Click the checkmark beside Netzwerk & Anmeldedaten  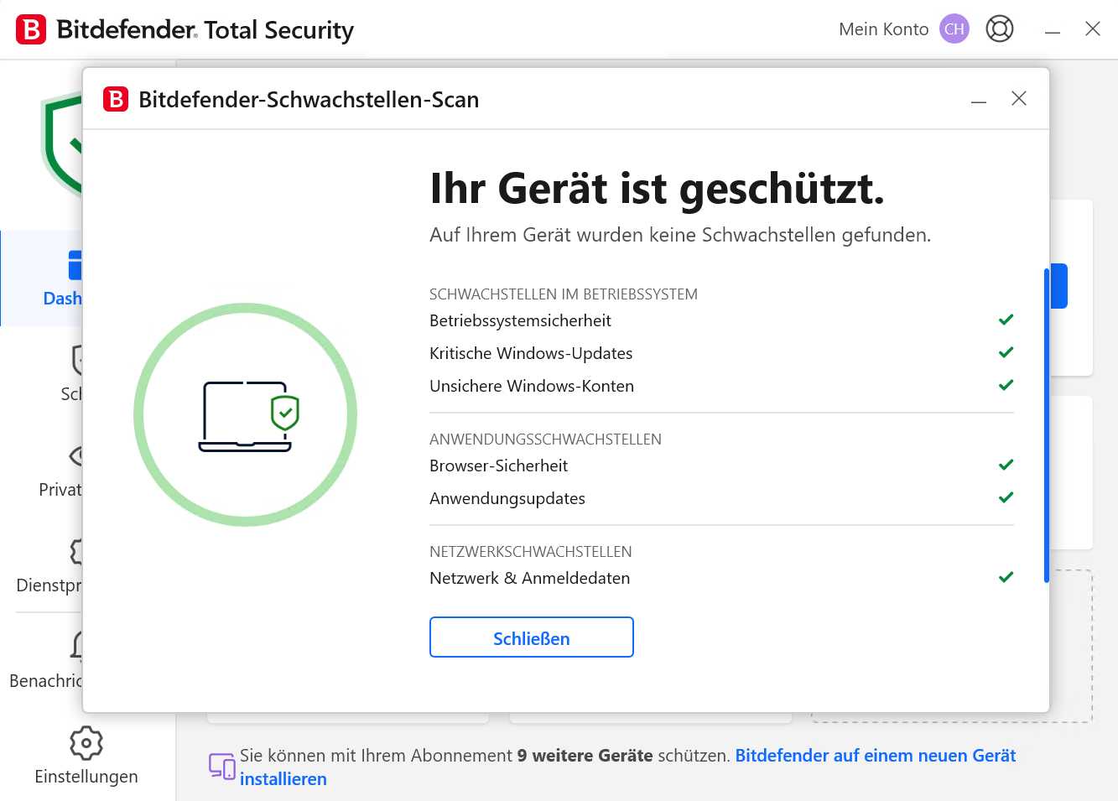1005,577
